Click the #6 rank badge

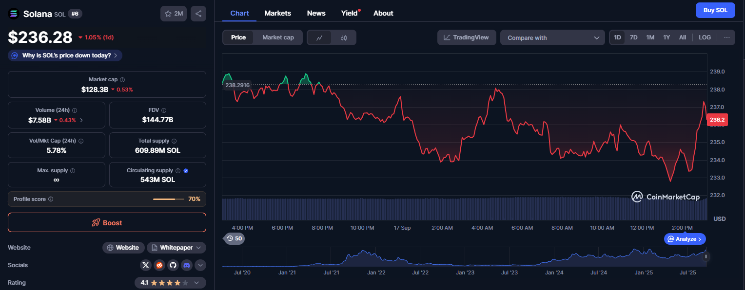(x=75, y=14)
